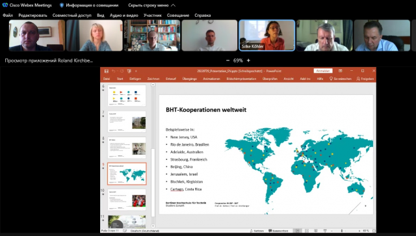Click the bullet New Jersey, USA
The width and height of the screenshot is (416, 236).
pyautogui.click(x=184, y=137)
